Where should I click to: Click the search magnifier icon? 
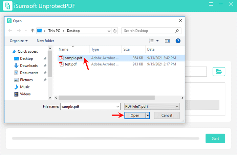click(177, 31)
